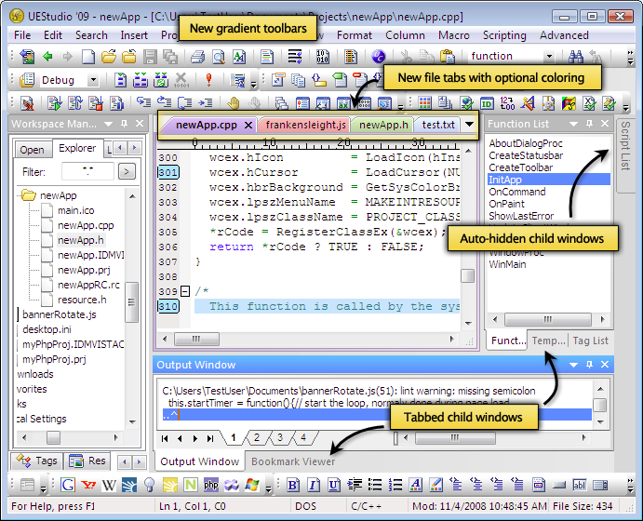
Task: Click the lightbulb icon in bottom toolbar
Action: click(x=150, y=485)
